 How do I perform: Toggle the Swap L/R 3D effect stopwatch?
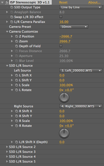pyautogui.click(x=12, y=17)
